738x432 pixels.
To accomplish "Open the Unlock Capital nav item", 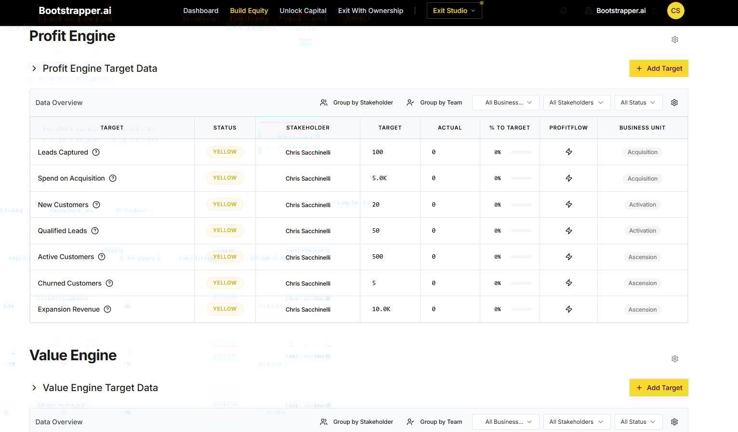I will [303, 11].
